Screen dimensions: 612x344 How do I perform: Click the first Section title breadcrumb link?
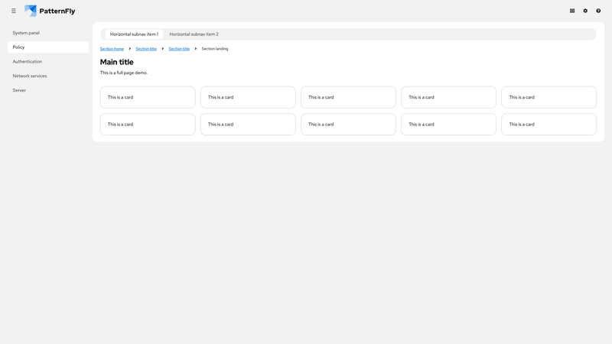pyautogui.click(x=146, y=49)
